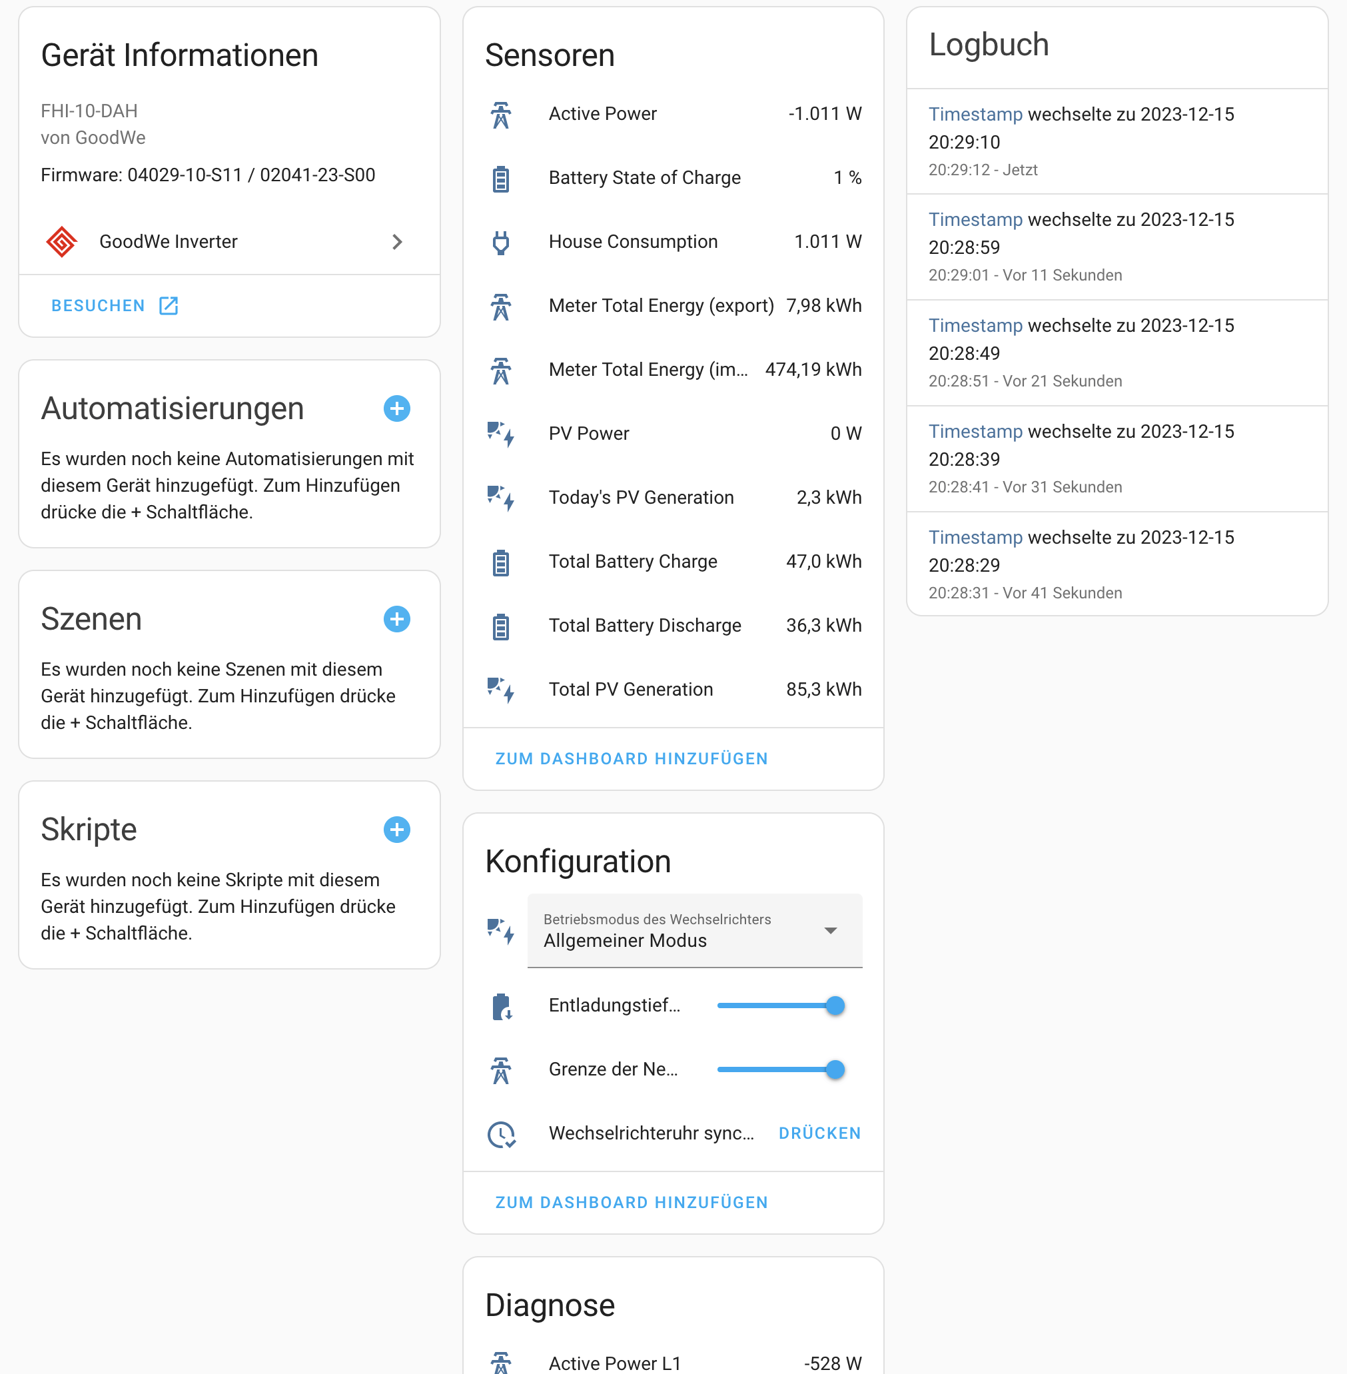The image size is (1347, 1374).
Task: Add Sensoren card to dashboard
Action: 631,758
